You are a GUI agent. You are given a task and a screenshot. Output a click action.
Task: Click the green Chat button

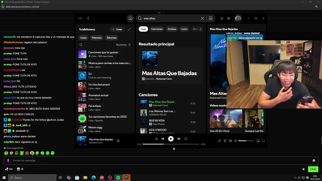pyautogui.click(x=313, y=169)
